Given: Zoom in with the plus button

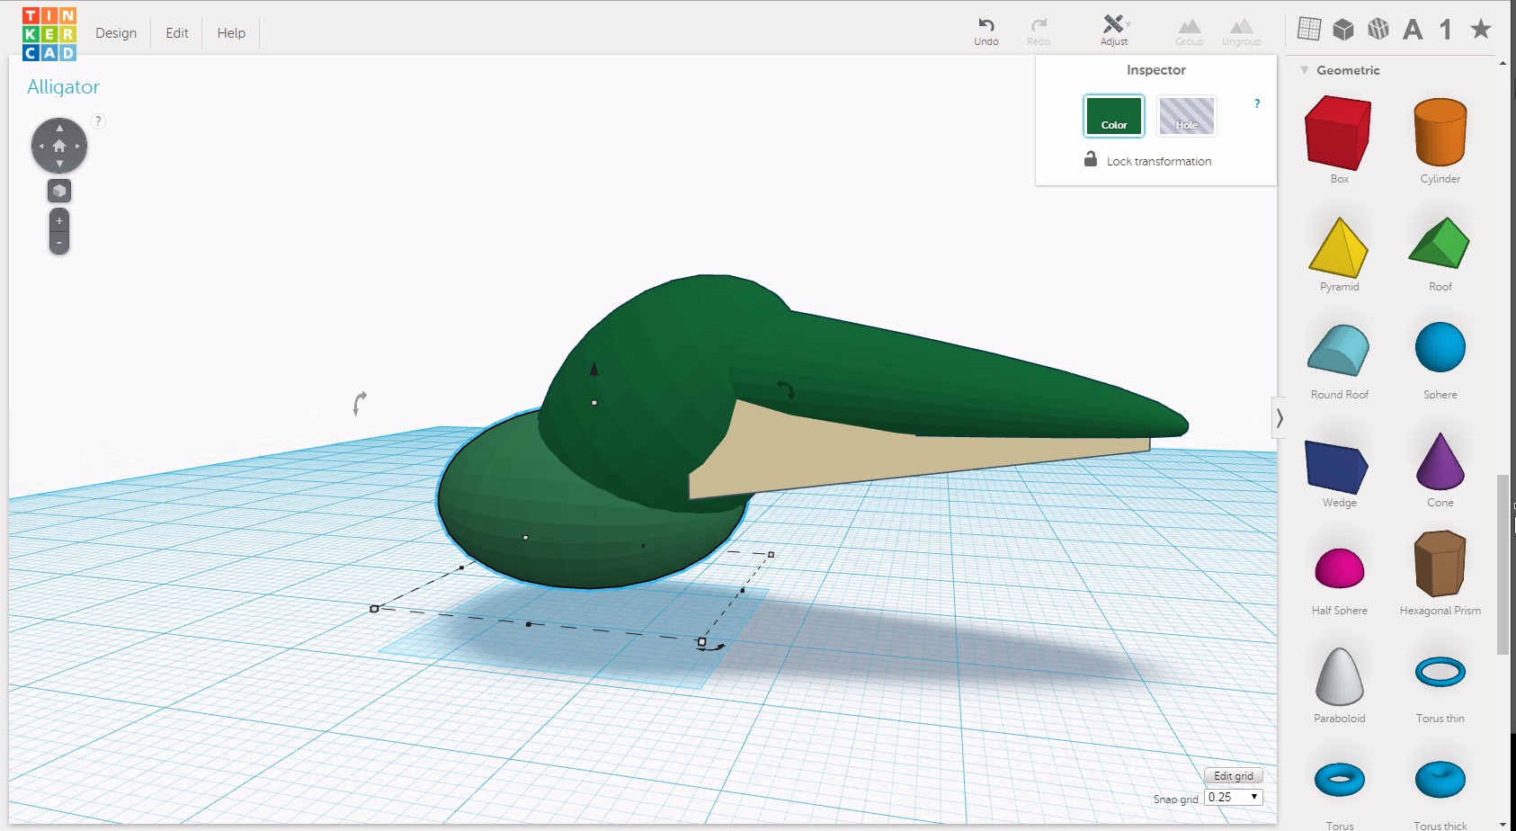Looking at the screenshot, I should click(59, 221).
